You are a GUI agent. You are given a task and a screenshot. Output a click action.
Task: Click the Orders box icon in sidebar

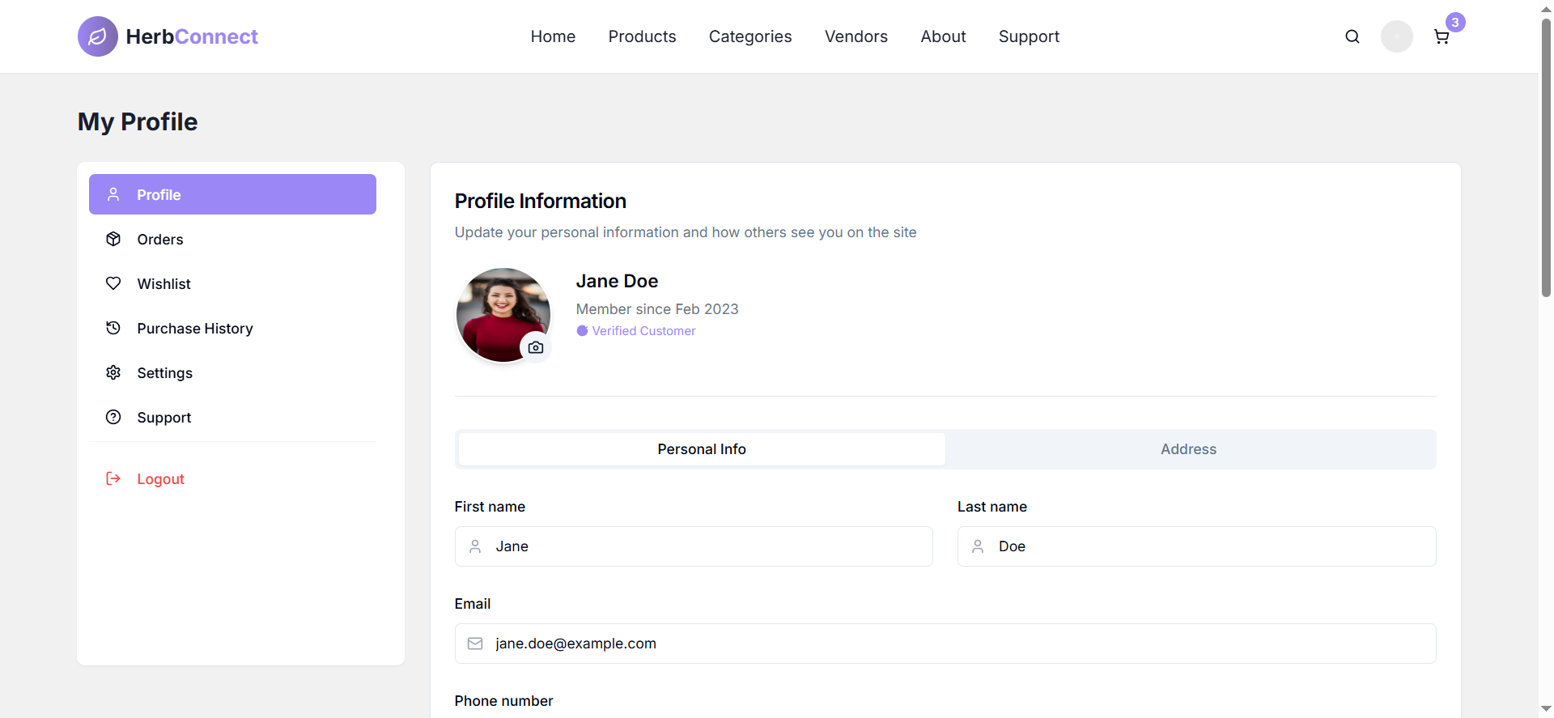[113, 239]
